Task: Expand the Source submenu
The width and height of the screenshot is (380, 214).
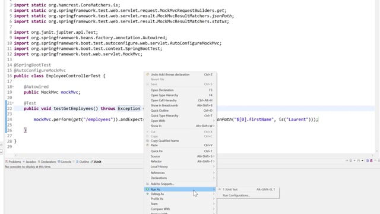Action: pyautogui.click(x=180, y=156)
